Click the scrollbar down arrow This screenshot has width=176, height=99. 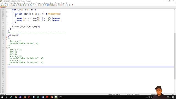[175, 92]
